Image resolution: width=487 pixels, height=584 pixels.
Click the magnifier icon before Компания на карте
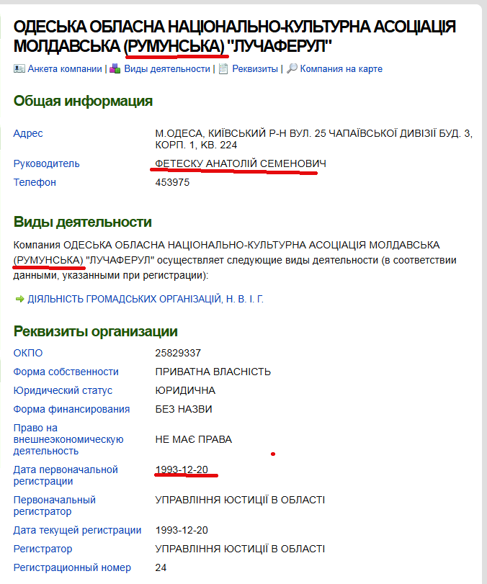[292, 69]
